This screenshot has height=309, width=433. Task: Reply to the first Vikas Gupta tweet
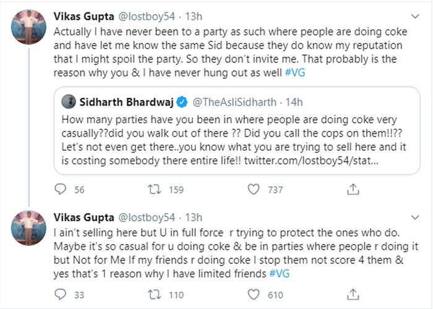coord(60,189)
